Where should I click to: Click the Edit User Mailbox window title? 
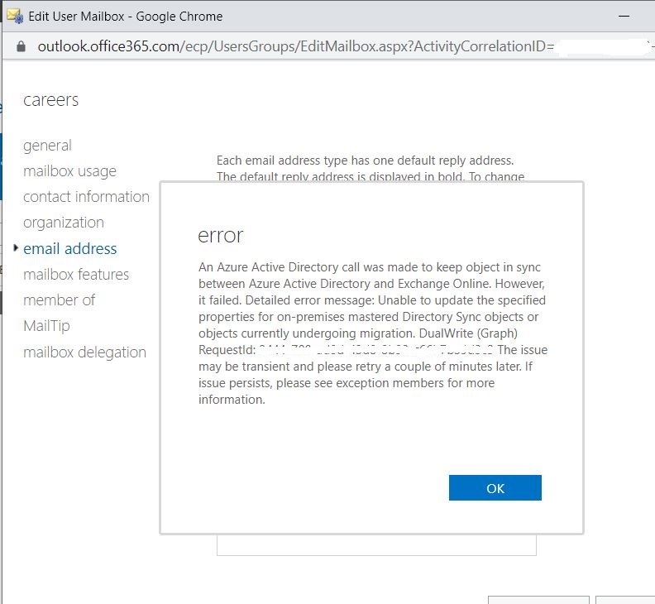[125, 16]
